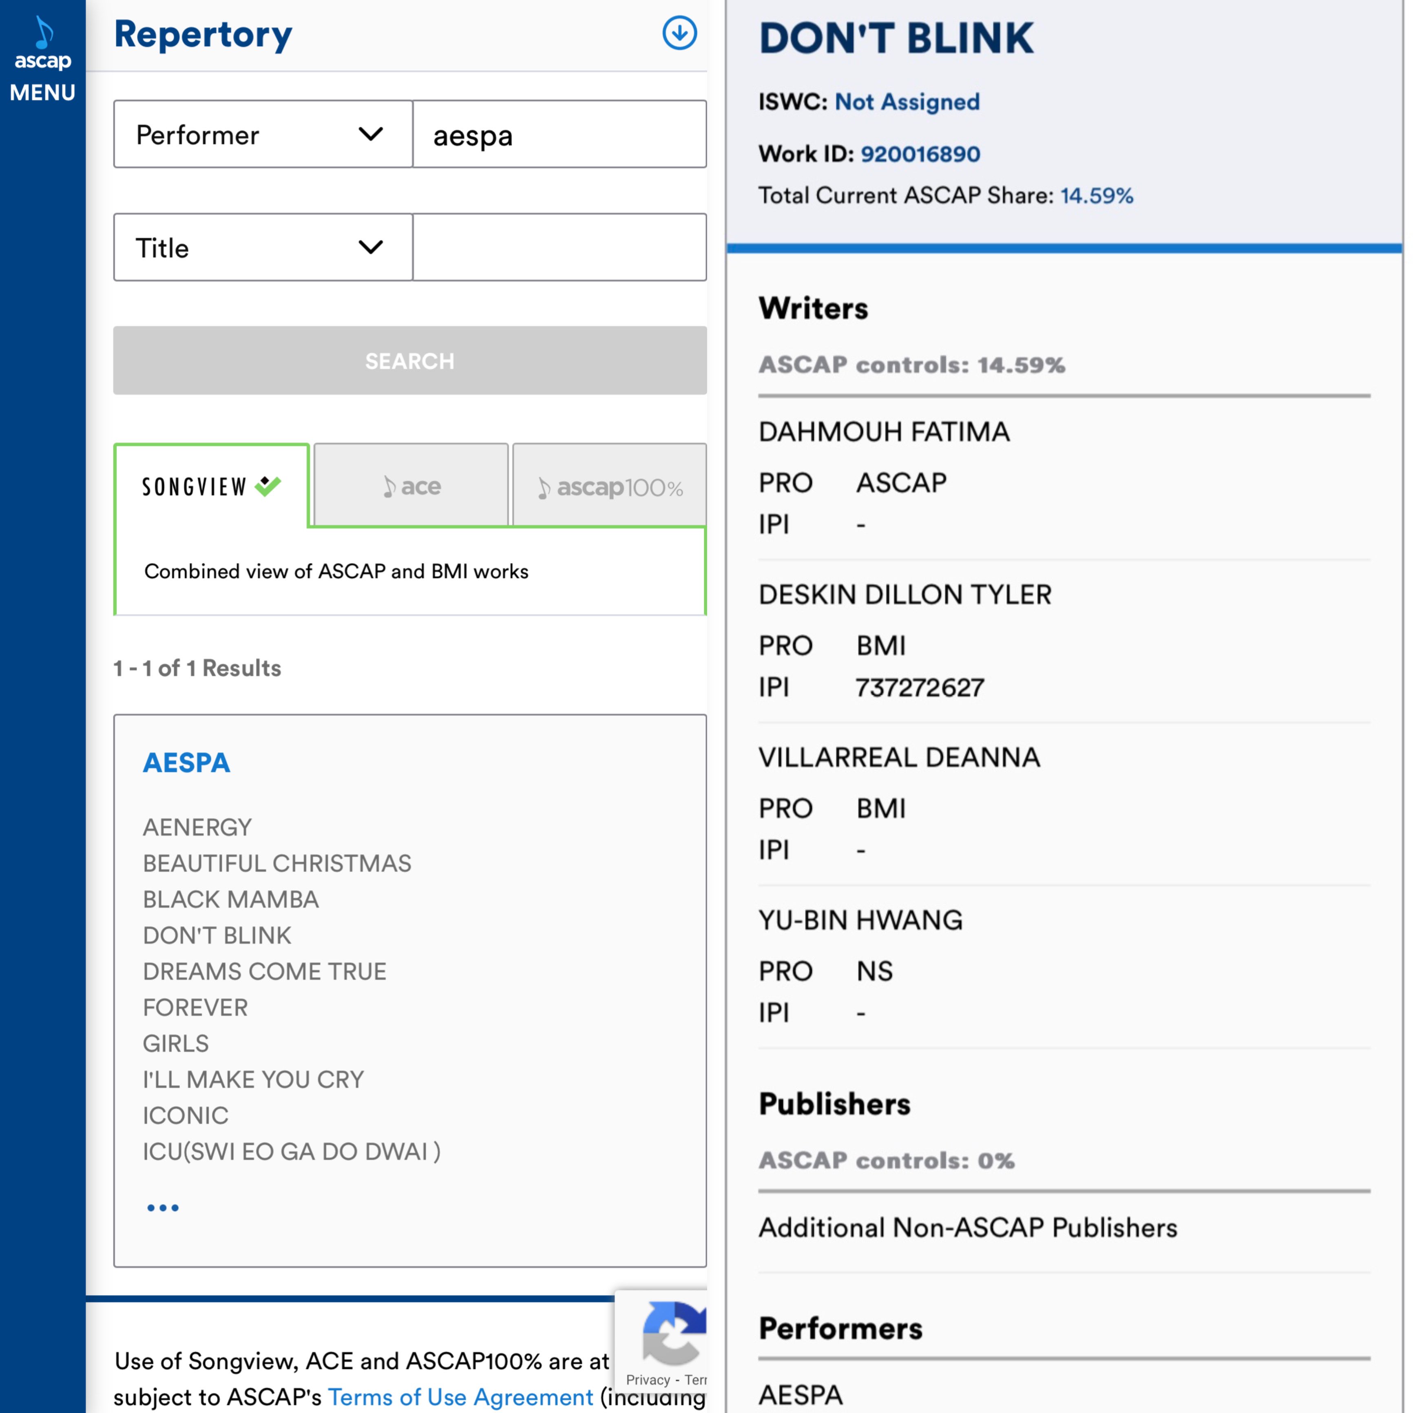Expand the Performer search type dropdown

(263, 135)
